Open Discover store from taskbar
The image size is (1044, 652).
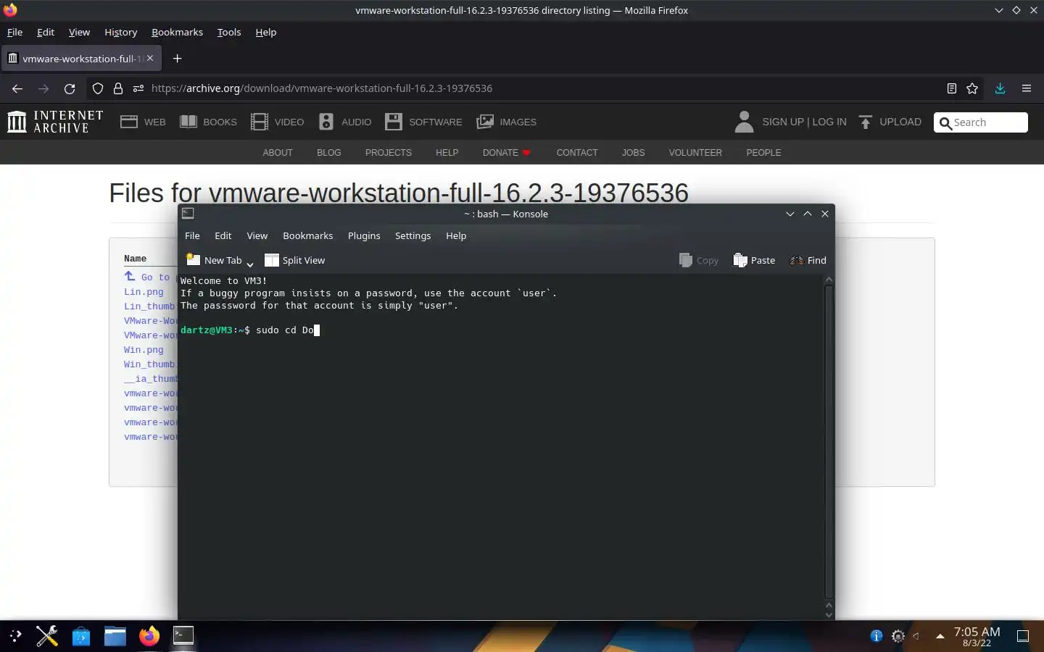(x=81, y=636)
